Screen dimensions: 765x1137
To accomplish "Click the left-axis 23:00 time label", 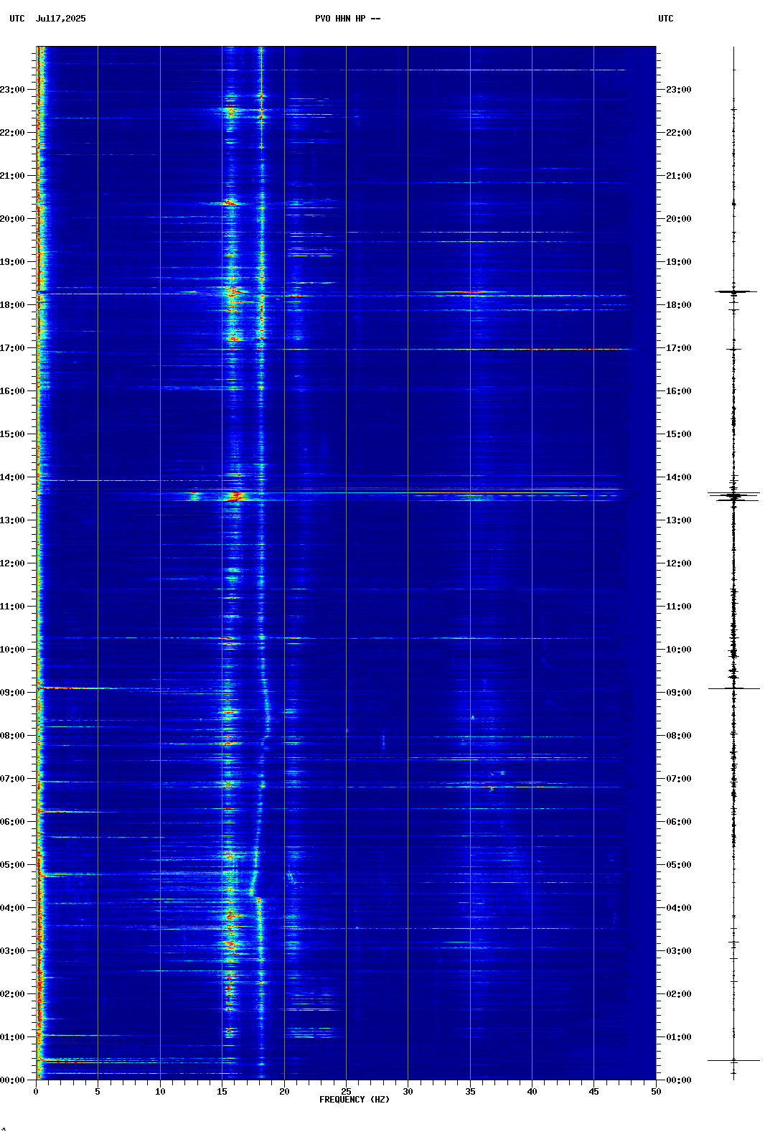I will [x=13, y=90].
